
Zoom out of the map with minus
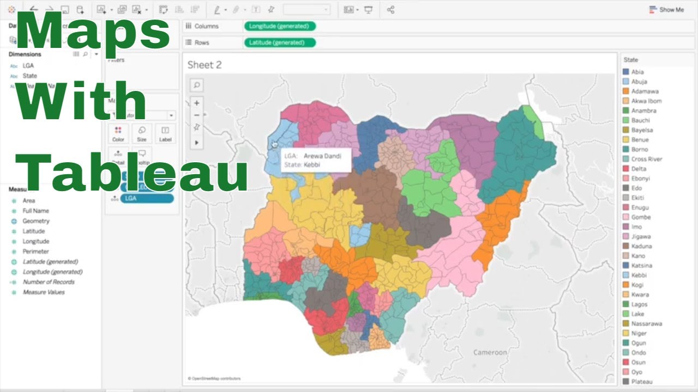[197, 115]
